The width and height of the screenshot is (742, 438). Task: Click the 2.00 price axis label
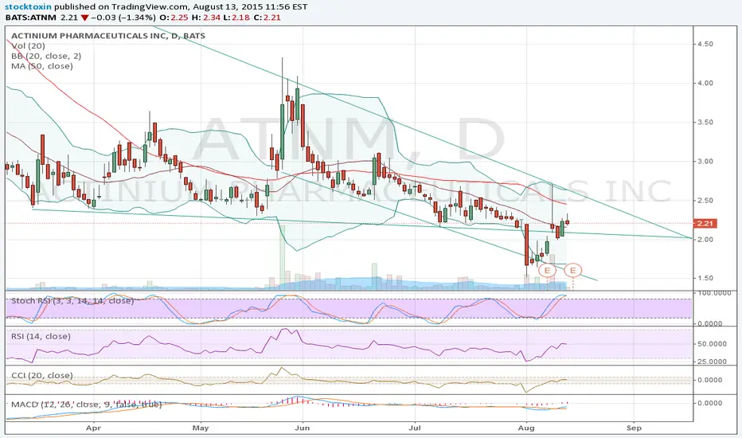[x=705, y=239]
